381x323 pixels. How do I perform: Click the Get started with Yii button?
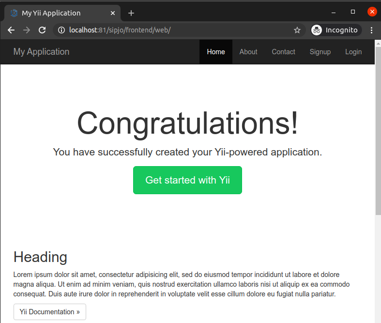click(187, 180)
